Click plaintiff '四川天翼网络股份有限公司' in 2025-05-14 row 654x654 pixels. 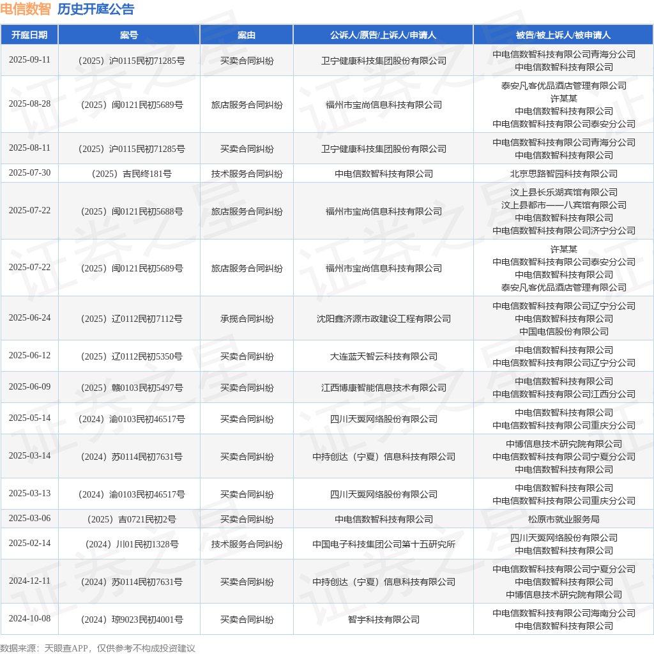[x=384, y=419]
